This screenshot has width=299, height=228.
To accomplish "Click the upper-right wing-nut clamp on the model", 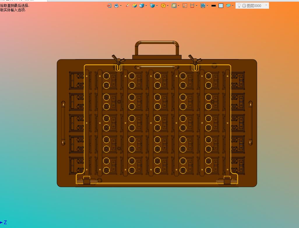I will 195,60.
